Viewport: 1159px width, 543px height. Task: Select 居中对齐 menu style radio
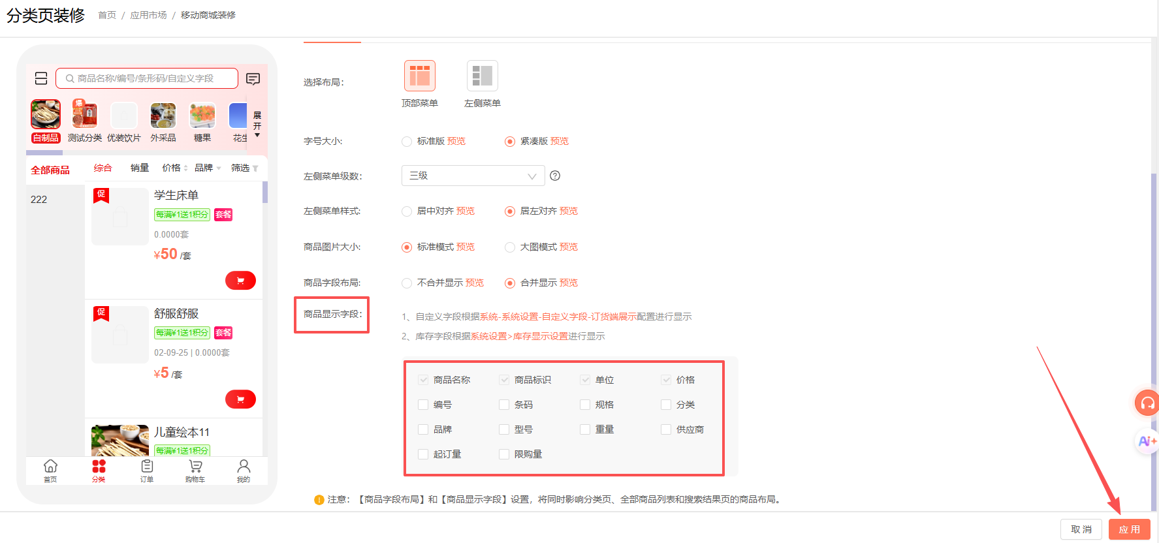click(407, 211)
